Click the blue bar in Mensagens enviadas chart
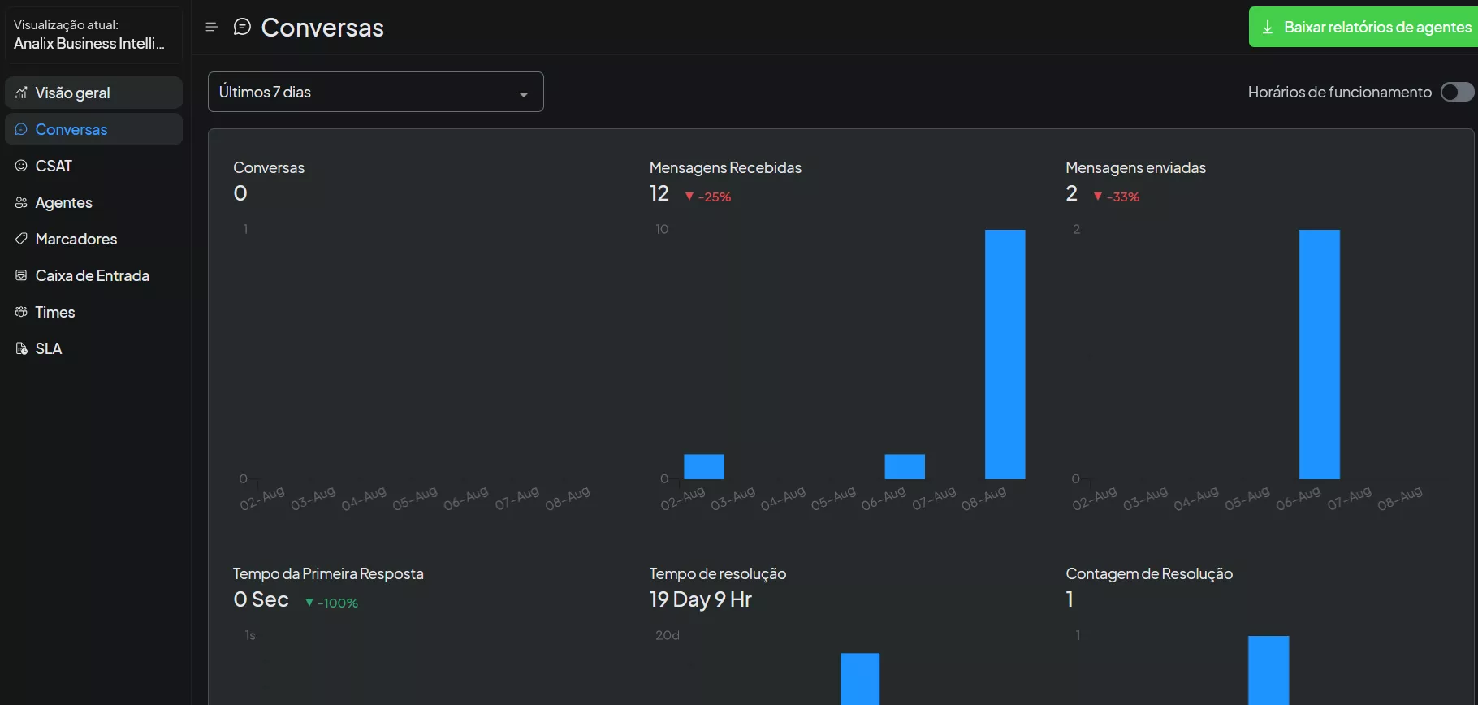Viewport: 1478px width, 705px height. click(1320, 354)
